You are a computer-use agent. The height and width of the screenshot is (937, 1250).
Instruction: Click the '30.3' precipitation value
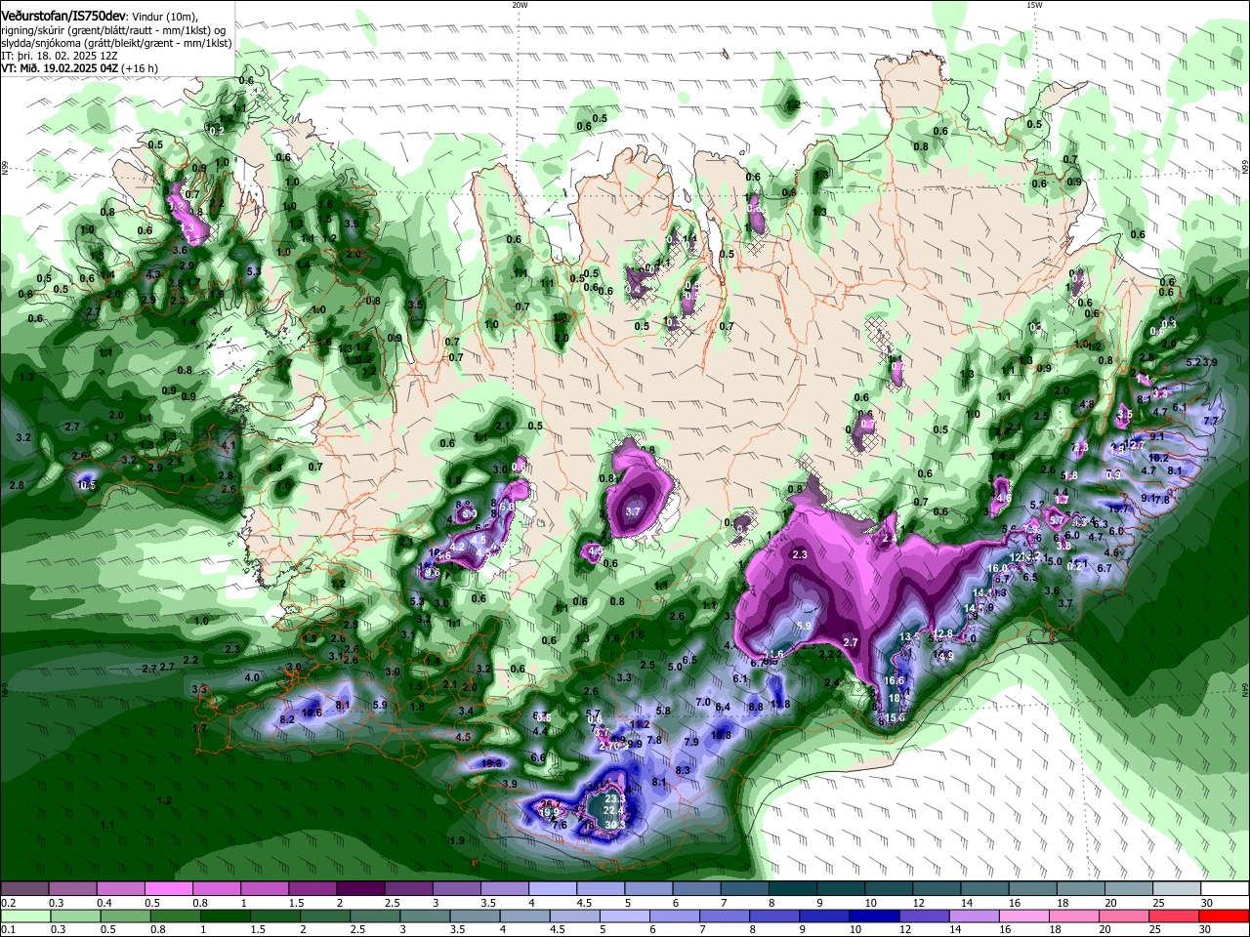[615, 825]
